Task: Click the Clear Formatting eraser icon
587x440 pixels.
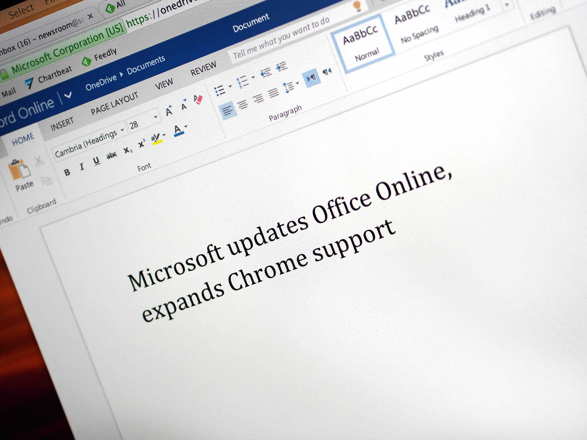Action: pos(198,99)
